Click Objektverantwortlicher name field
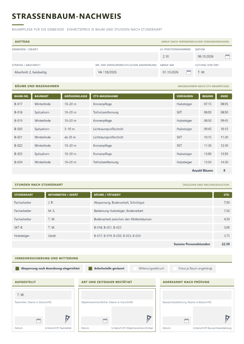 click(117, 295)
